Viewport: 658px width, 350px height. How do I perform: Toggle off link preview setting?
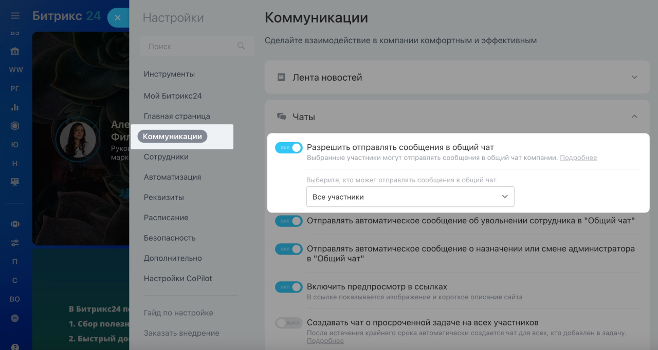click(x=288, y=287)
